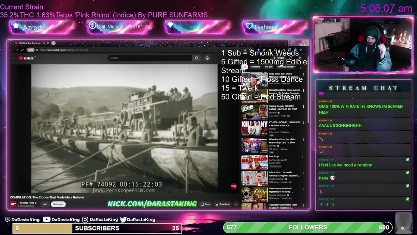The image size is (417, 235).
Task: Click the Twitter DaRastaKing icon
Action: pos(123,220)
